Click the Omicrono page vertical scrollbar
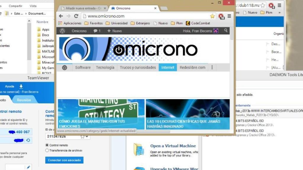Screen dimensions: 303x170 pyautogui.click(x=232, y=33)
